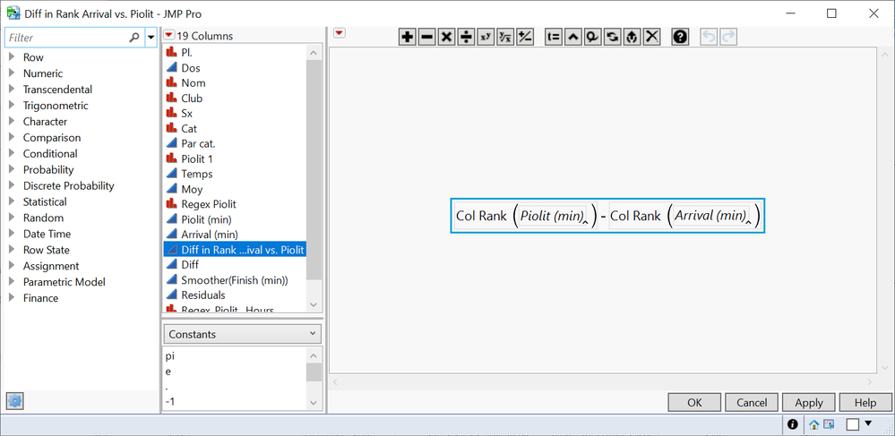Select the 'Smoother(Finish (min))' column

(235, 280)
